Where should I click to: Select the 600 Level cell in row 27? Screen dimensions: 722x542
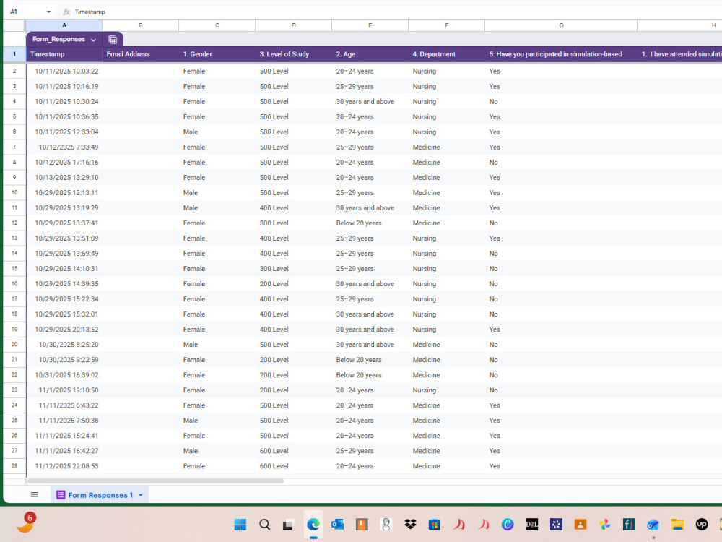[293, 451]
